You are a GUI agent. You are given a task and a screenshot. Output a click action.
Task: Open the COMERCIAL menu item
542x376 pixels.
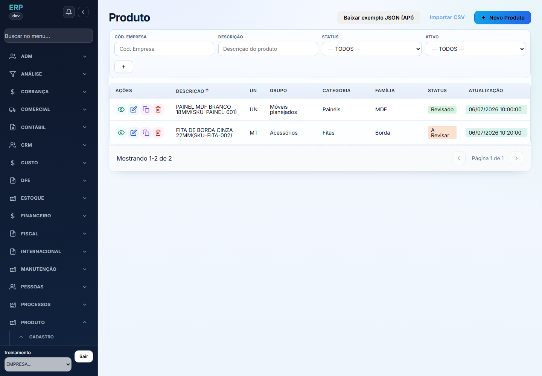coord(49,109)
